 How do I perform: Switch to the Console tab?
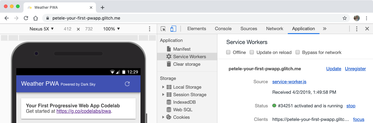tap(223, 29)
